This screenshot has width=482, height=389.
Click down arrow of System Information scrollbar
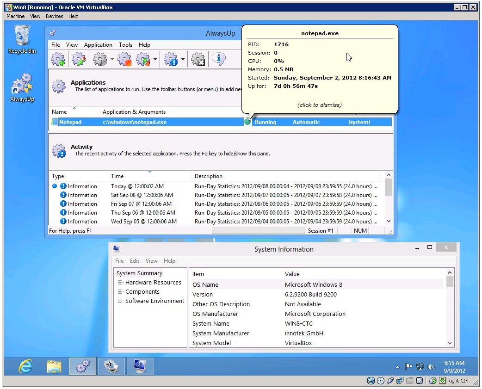click(x=450, y=343)
